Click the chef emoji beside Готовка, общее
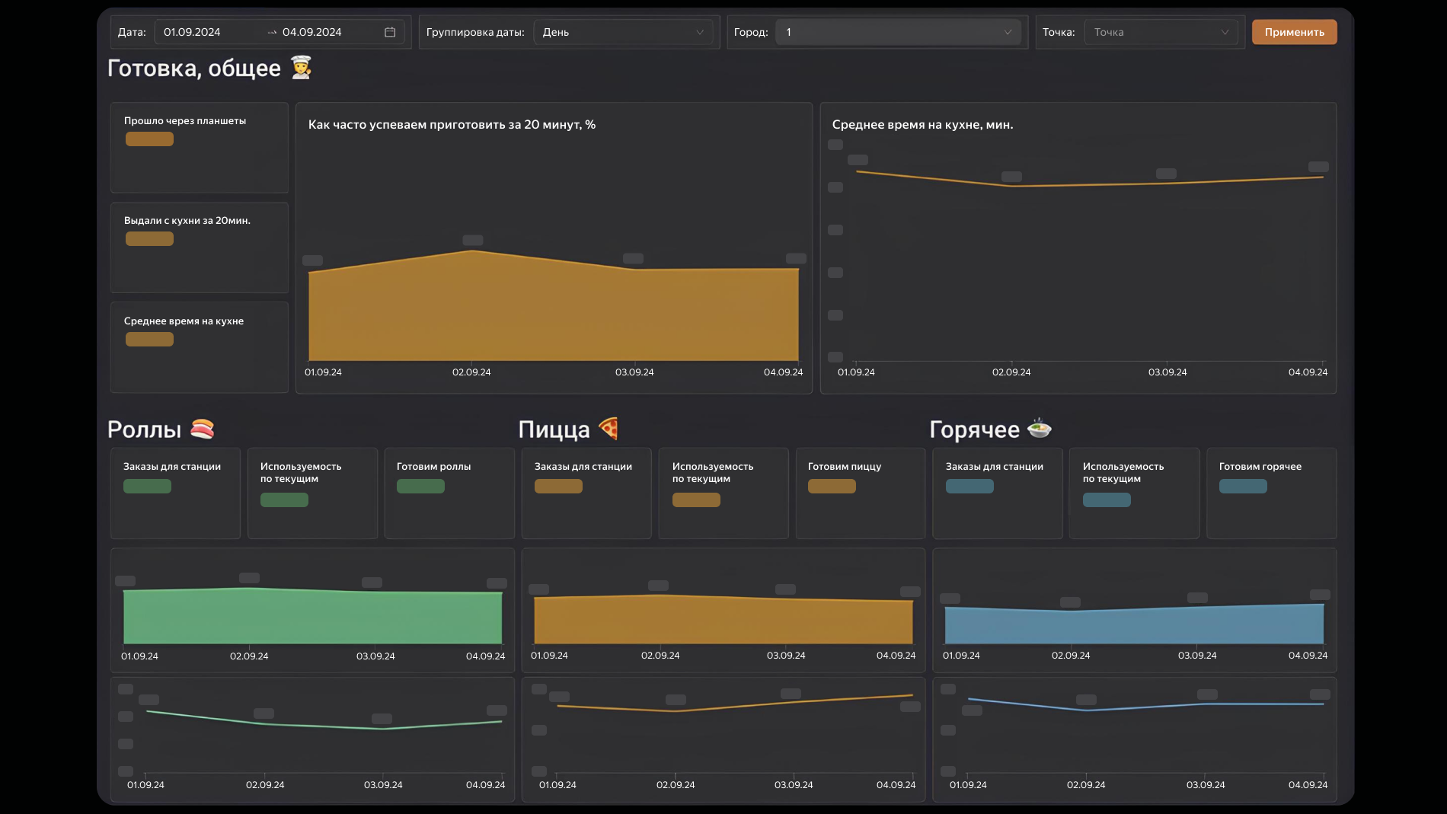Image resolution: width=1447 pixels, height=814 pixels. 302,68
